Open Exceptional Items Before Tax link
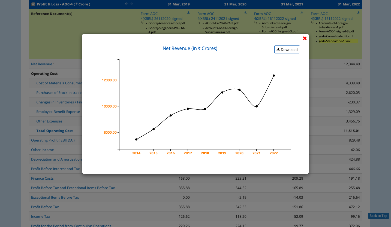The width and height of the screenshot is (391, 227). tap(55, 198)
